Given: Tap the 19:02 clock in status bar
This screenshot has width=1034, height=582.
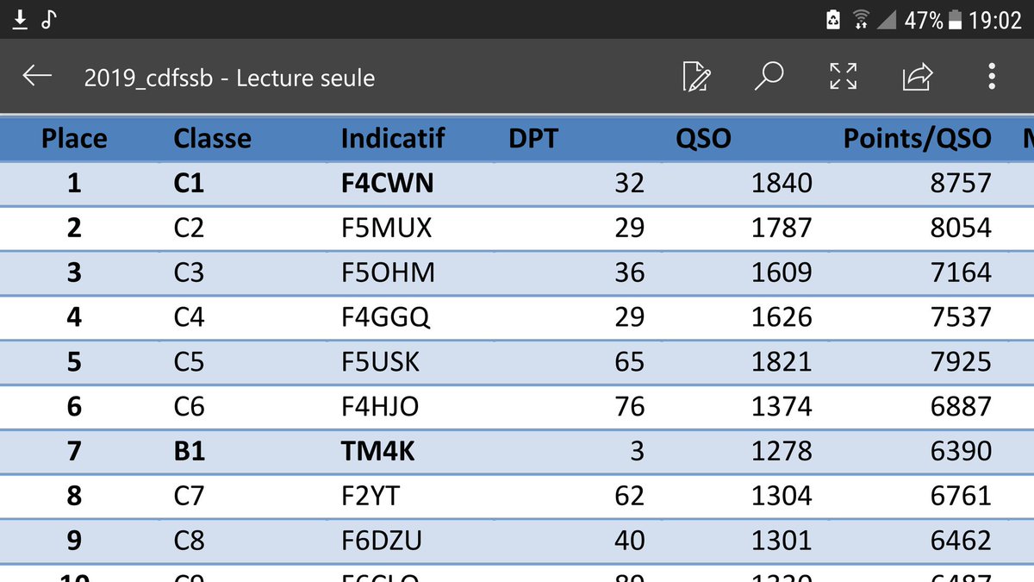Looking at the screenshot, I should pos(994,20).
